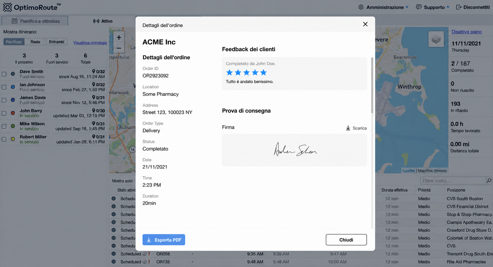The width and height of the screenshot is (493, 267).
Task: Check the Robert Miller driver checkbox
Action: tap(4, 139)
